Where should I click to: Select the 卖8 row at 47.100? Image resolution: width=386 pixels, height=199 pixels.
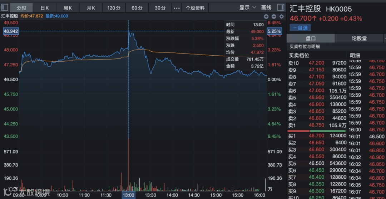(317, 77)
